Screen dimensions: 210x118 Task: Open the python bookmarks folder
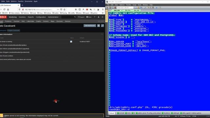click(94, 13)
